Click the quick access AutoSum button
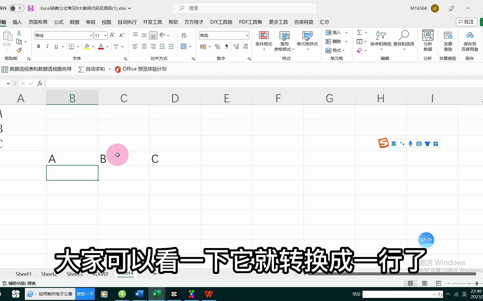Image resolution: width=483 pixels, height=301 pixels. [x=92, y=69]
